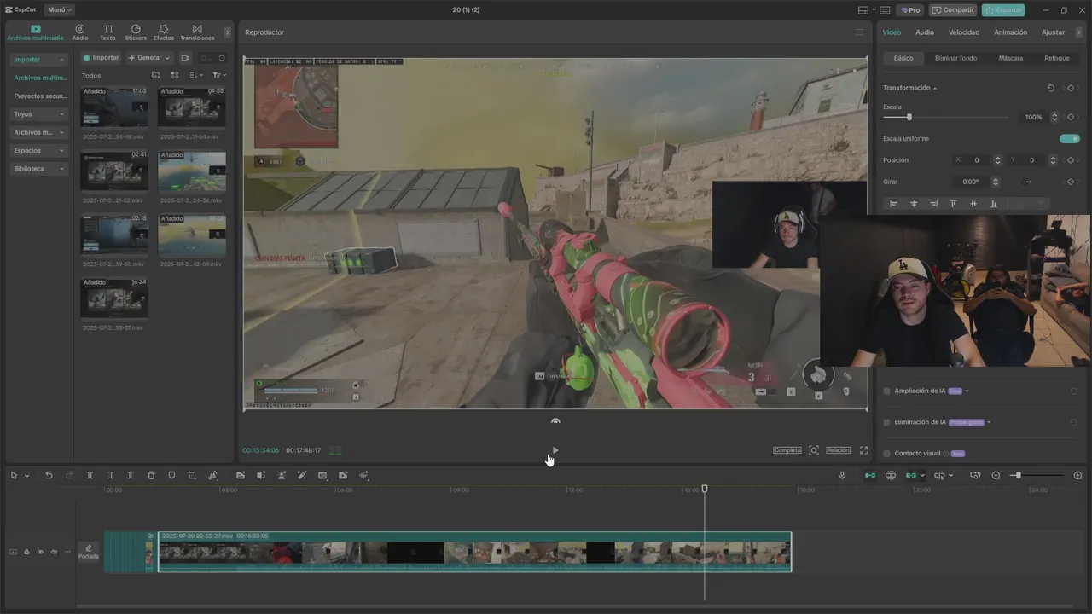Click the media search field
Viewport: 1092px width, 614px height.
pyautogui.click(x=212, y=58)
